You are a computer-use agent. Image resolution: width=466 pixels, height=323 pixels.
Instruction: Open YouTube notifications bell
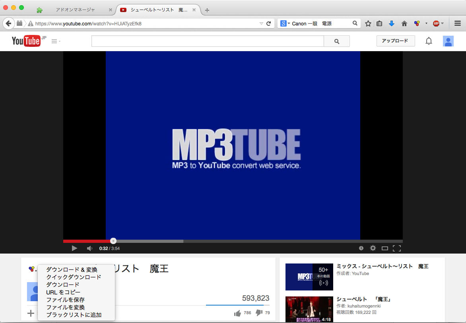point(429,41)
